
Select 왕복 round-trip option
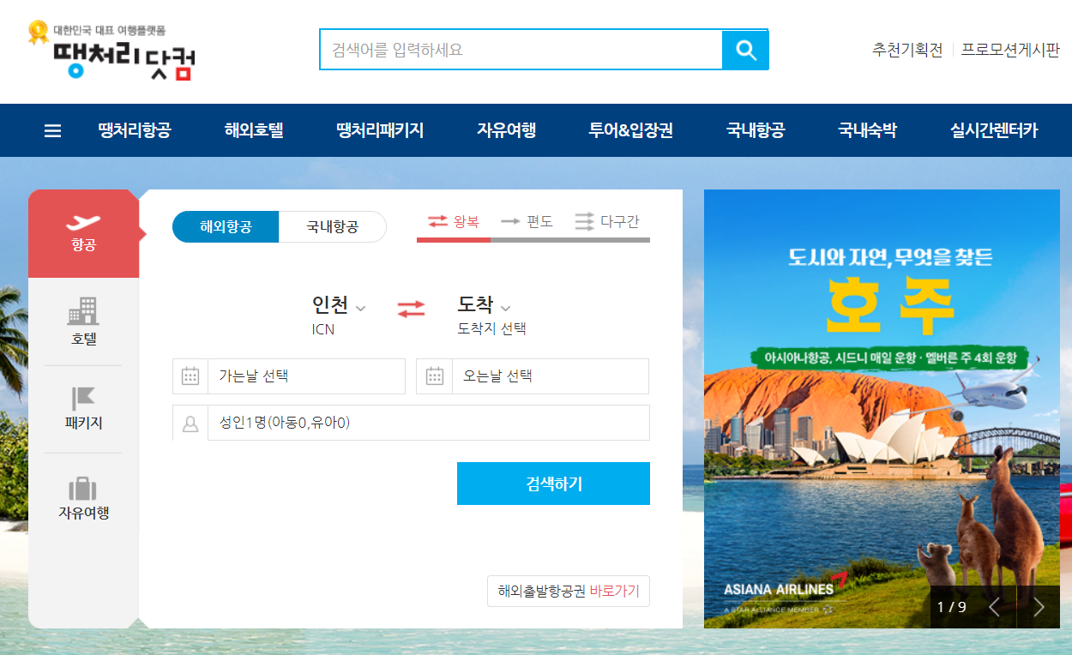(x=454, y=220)
